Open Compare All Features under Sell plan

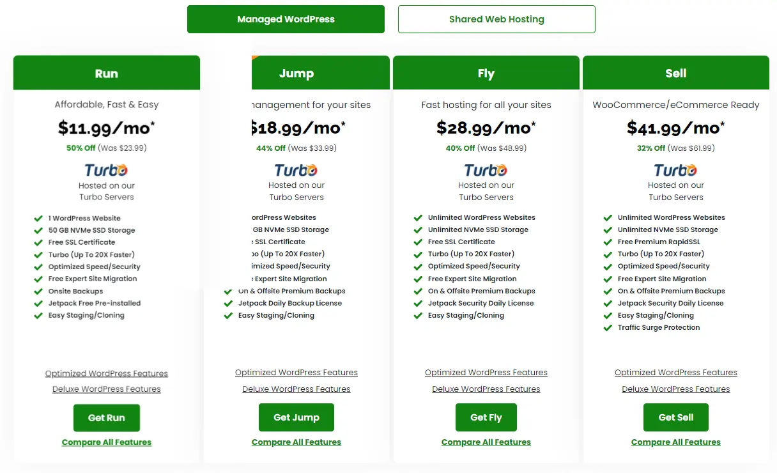coord(676,442)
